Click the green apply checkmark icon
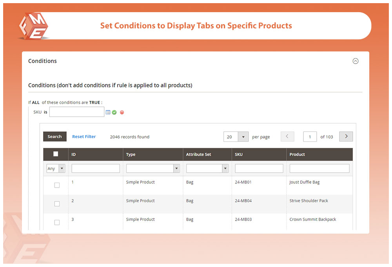This screenshot has height=267, width=392. click(x=114, y=112)
